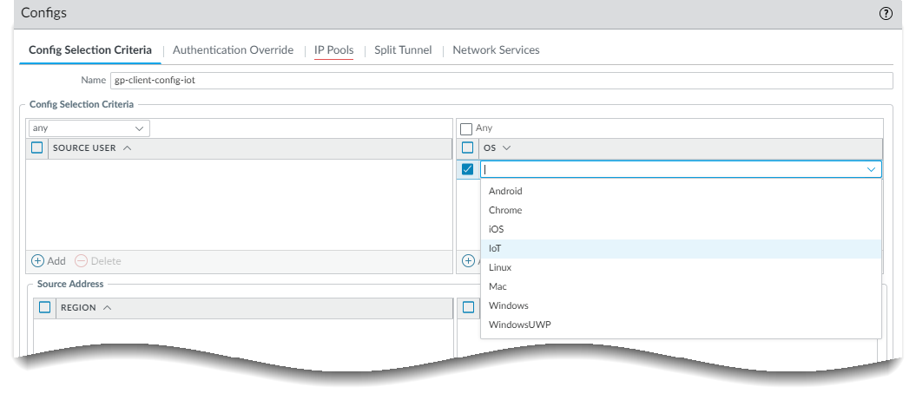Go to the Split Tunnel tab
916x400 pixels.
[x=403, y=50]
